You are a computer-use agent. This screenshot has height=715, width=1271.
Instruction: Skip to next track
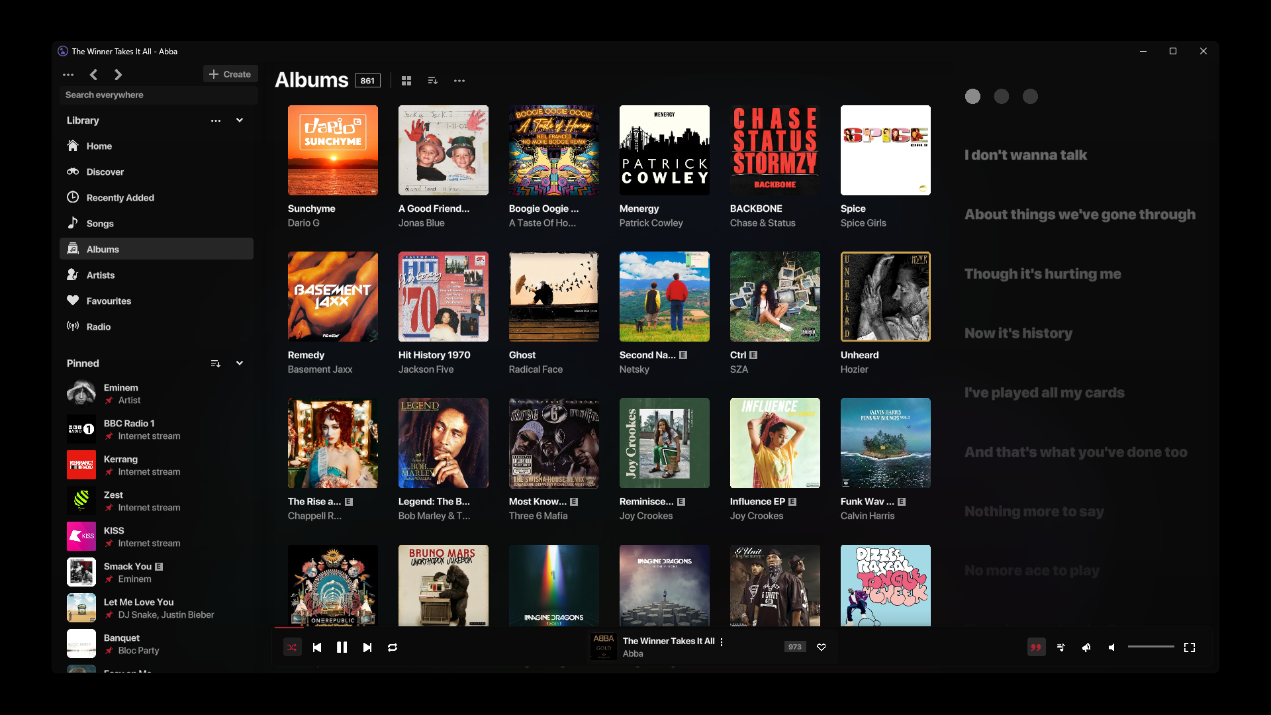tap(367, 647)
